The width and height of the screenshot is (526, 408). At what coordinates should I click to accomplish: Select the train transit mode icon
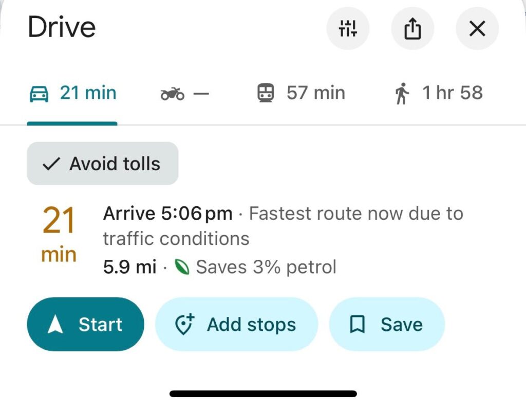(x=266, y=93)
